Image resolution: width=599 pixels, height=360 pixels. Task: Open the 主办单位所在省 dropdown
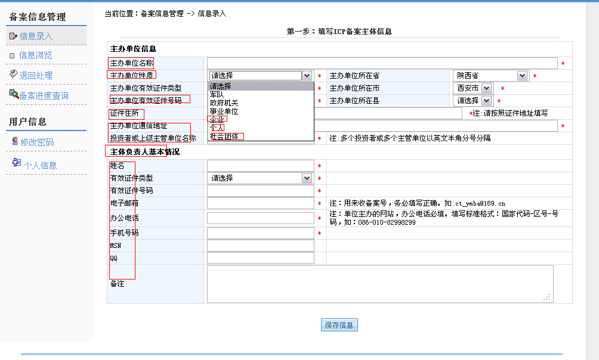tap(491, 76)
